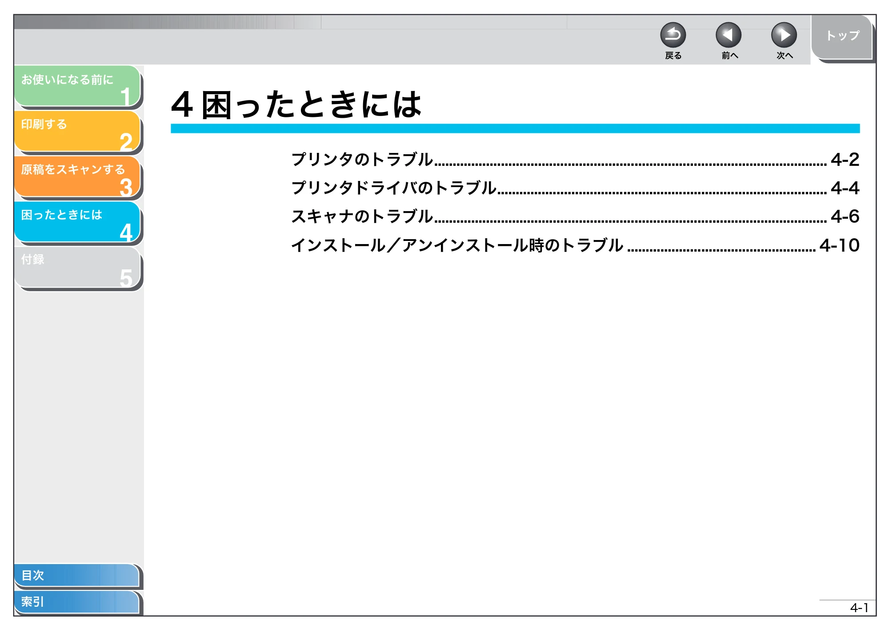Click page number 4-6 in contents
Screen dimensions: 889x629
click(845, 216)
